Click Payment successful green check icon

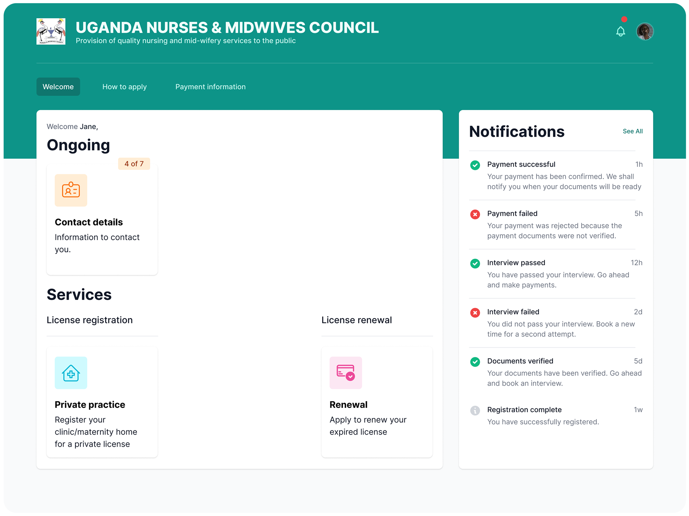point(475,165)
